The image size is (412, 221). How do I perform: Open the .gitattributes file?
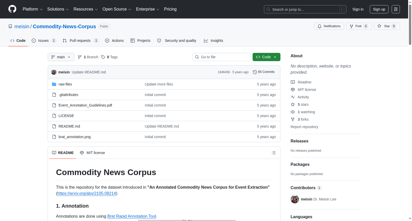click(68, 95)
